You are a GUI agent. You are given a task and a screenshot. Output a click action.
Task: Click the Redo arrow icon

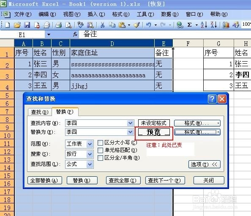[163, 25]
